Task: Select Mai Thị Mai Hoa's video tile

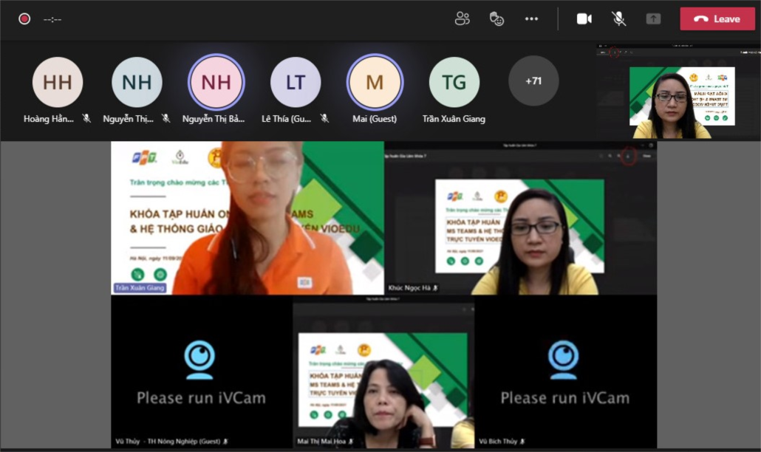Action: 383,373
